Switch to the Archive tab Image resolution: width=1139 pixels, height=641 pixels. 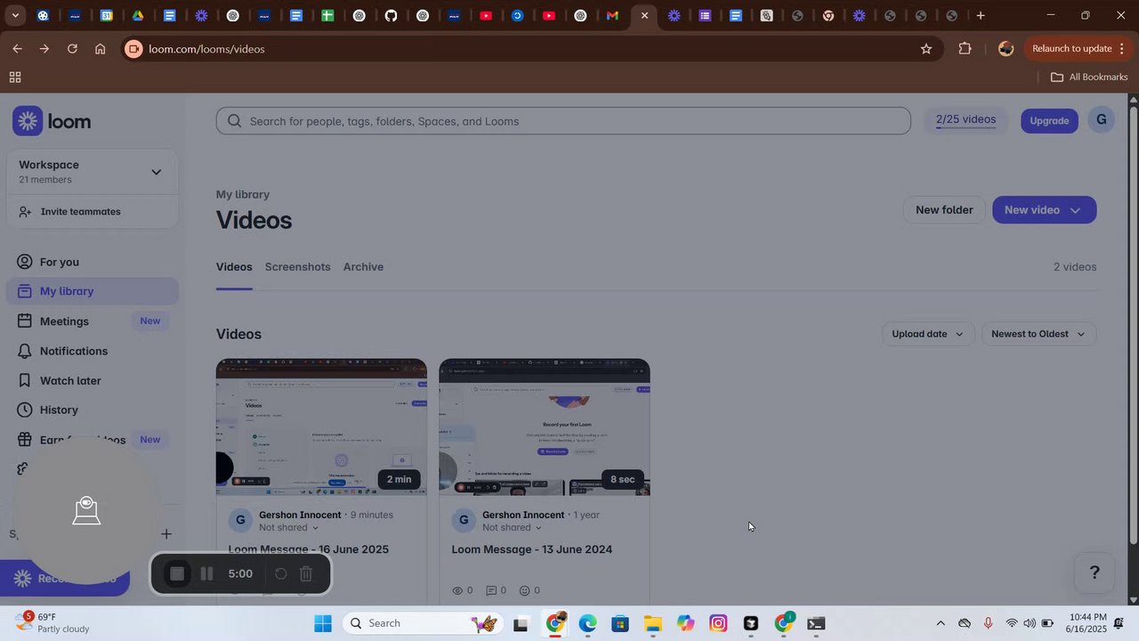tap(363, 267)
